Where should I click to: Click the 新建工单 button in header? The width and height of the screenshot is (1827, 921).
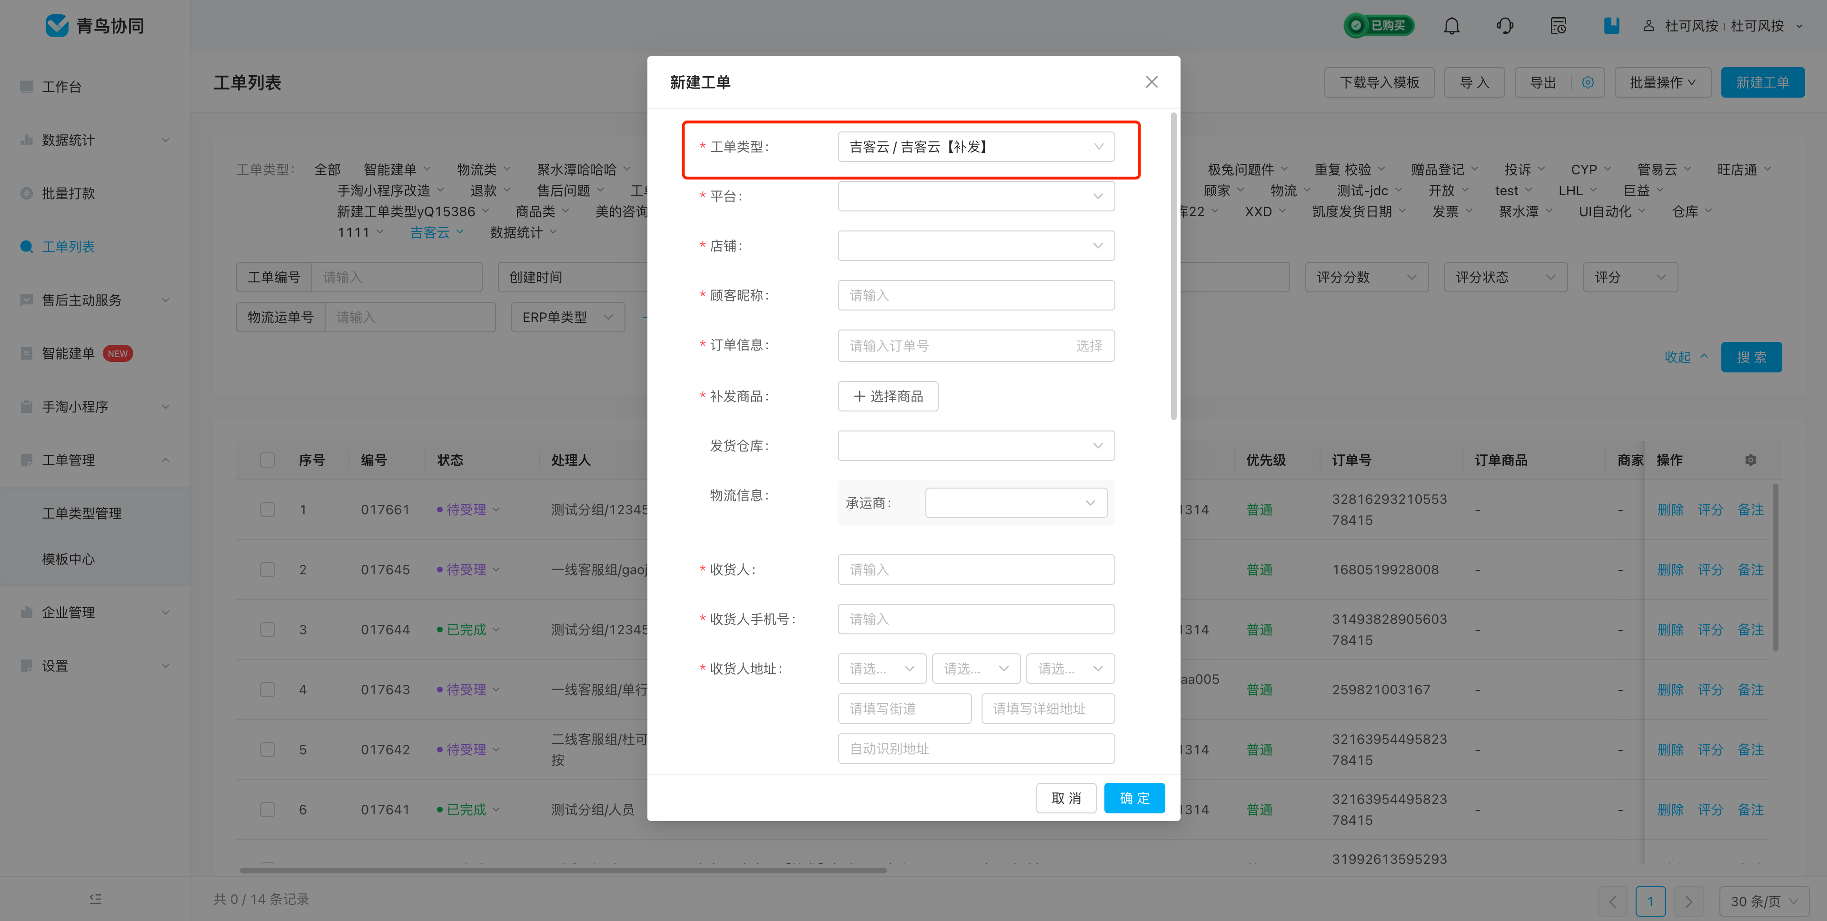(1762, 82)
